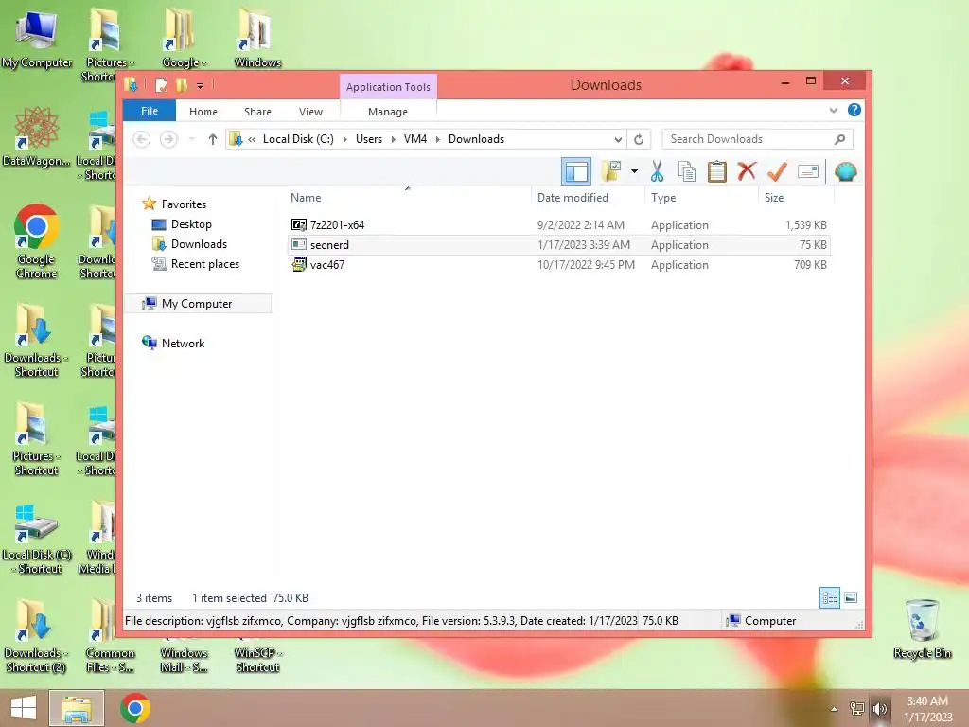The width and height of the screenshot is (969, 727).
Task: Show hidden tray icons arrow
Action: click(835, 708)
